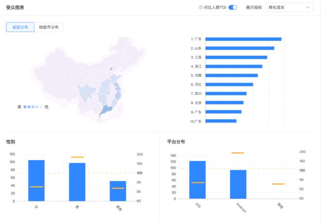Click the orange TGI marker above Android bar
The height and width of the screenshot is (222, 321).
tap(238, 153)
